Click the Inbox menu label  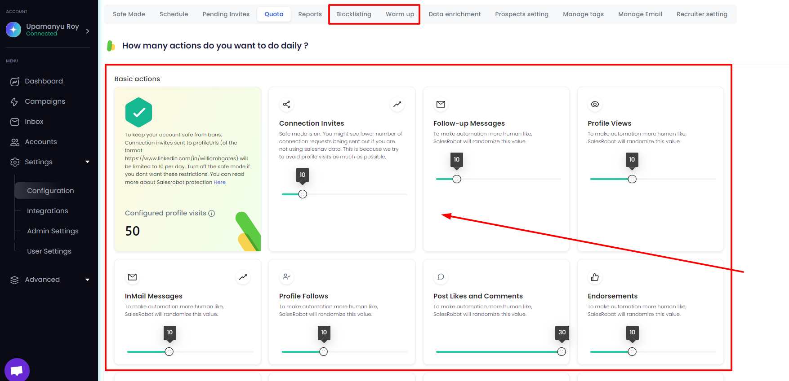coord(34,122)
